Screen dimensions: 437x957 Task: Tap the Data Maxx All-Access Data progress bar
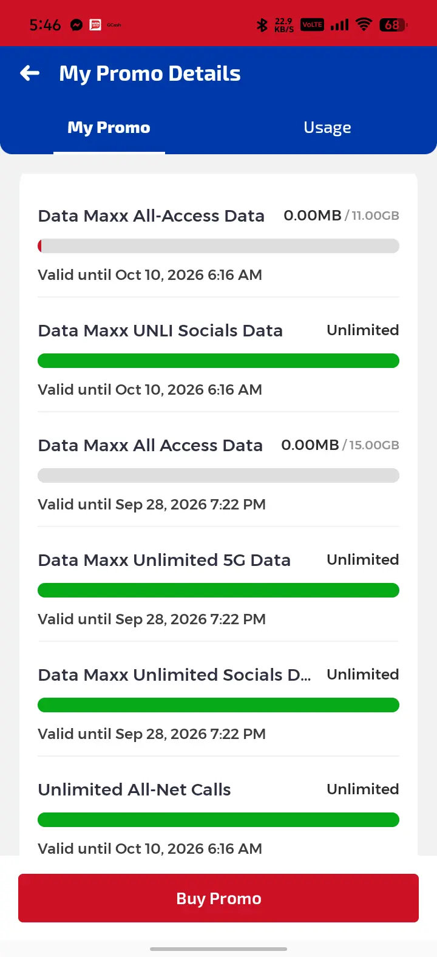pyautogui.click(x=218, y=246)
